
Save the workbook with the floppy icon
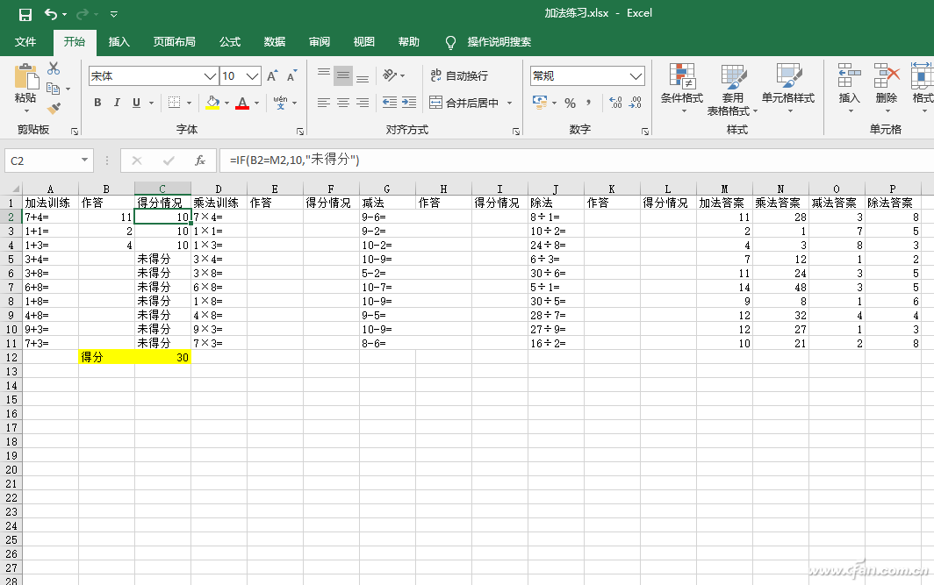[x=25, y=14]
